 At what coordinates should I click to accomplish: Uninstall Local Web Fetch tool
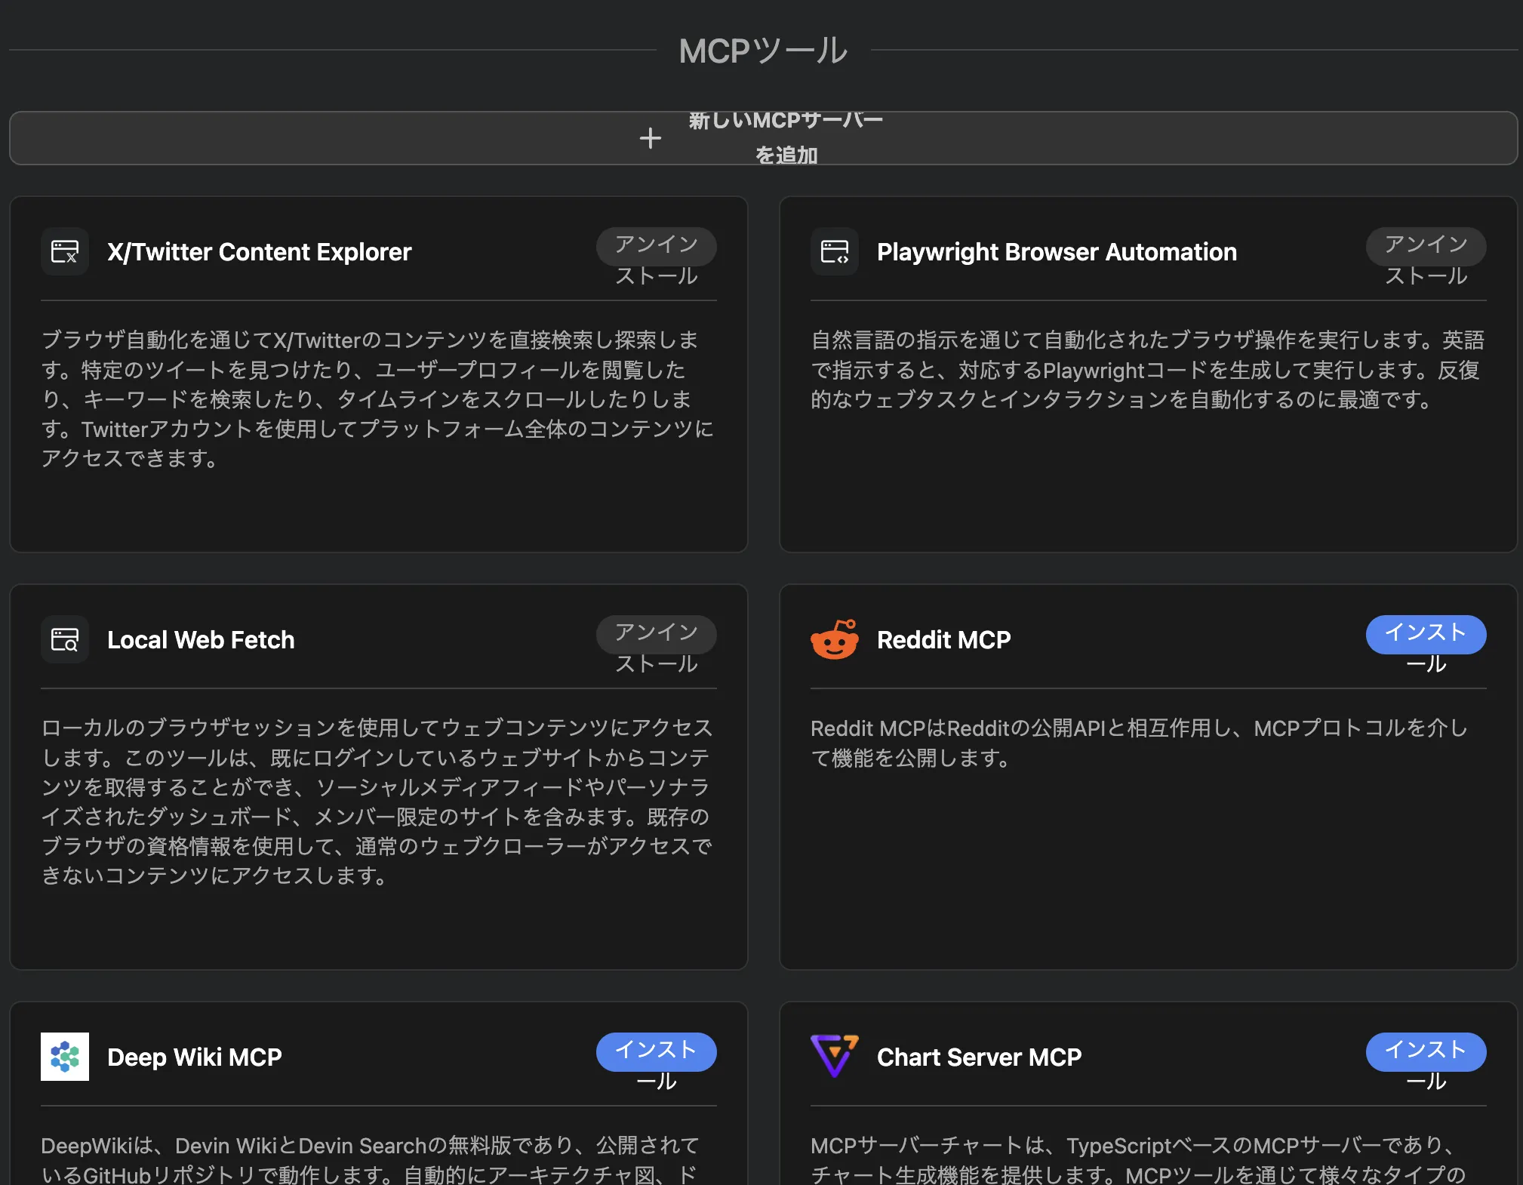(656, 636)
